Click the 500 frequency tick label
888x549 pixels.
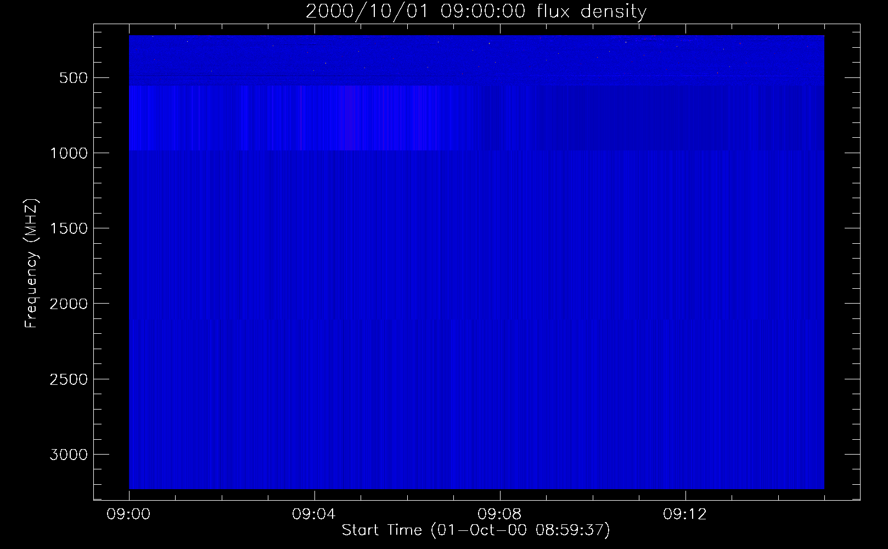pyautogui.click(x=74, y=78)
